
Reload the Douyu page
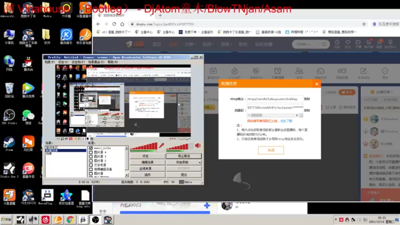pos(114,24)
